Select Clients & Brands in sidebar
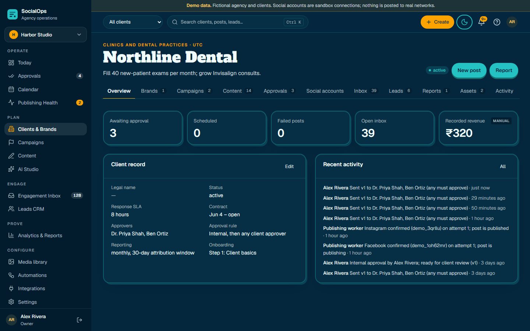This screenshot has width=530, height=331. [46, 129]
